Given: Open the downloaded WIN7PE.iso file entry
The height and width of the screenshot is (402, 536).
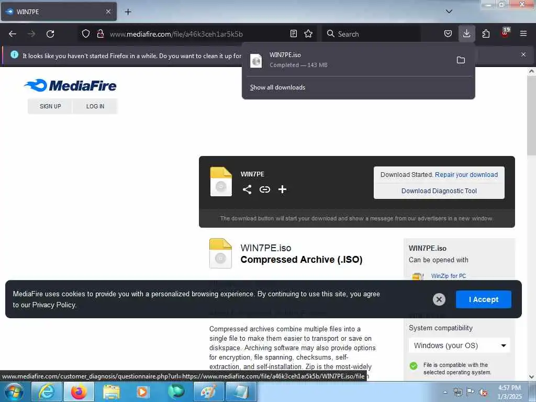Looking at the screenshot, I should click(348, 60).
